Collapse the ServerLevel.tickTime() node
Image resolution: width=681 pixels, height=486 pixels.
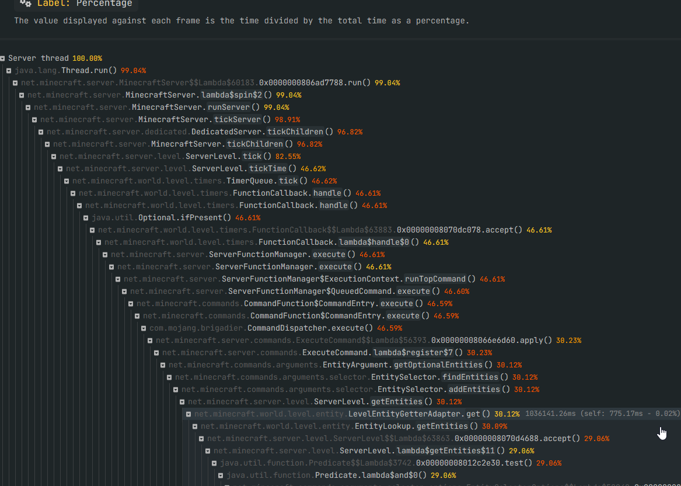pyautogui.click(x=60, y=168)
